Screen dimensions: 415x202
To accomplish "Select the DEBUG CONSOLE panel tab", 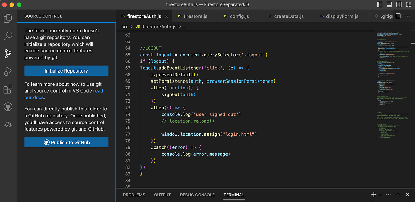I will click(x=197, y=195).
